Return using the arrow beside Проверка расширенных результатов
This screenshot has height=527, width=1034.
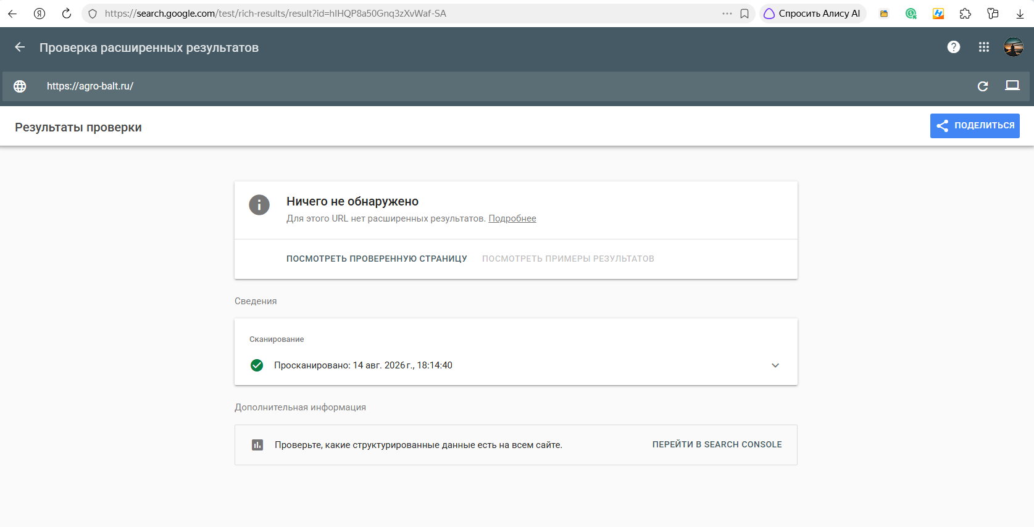[20, 48]
